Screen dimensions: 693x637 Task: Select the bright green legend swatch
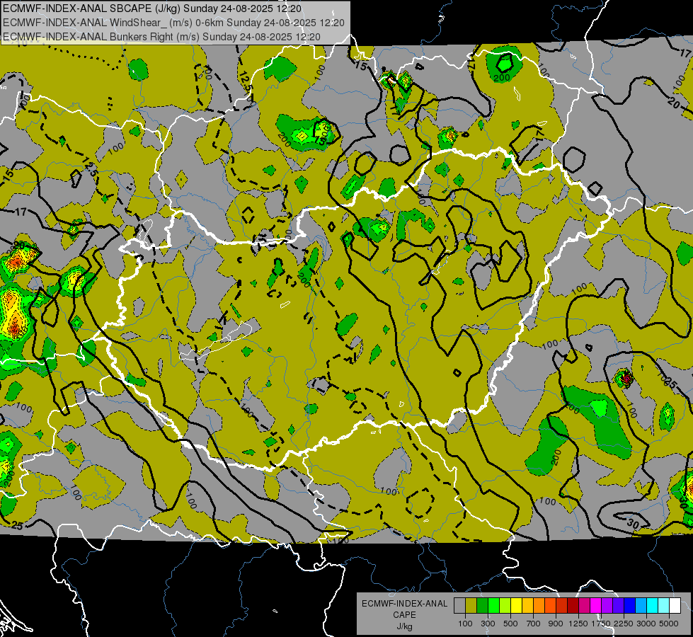click(493, 606)
